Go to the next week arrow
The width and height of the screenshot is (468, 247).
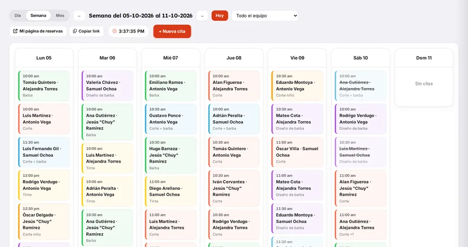[x=202, y=16]
